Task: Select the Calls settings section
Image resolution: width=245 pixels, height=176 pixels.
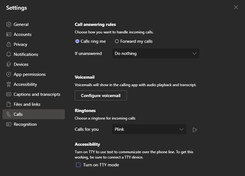Action: click(34, 114)
